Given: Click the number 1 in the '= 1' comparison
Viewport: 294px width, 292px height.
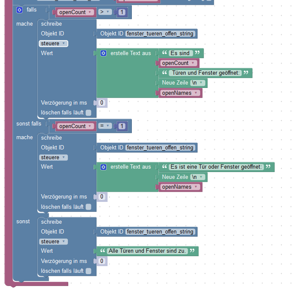Looking at the screenshot, I should [x=122, y=126].
